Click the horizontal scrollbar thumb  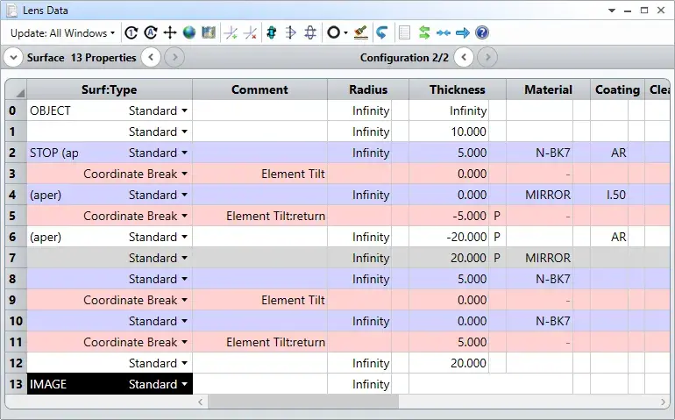(x=303, y=402)
